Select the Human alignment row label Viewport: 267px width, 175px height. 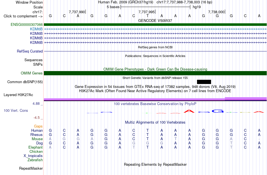[x=37, y=131]
